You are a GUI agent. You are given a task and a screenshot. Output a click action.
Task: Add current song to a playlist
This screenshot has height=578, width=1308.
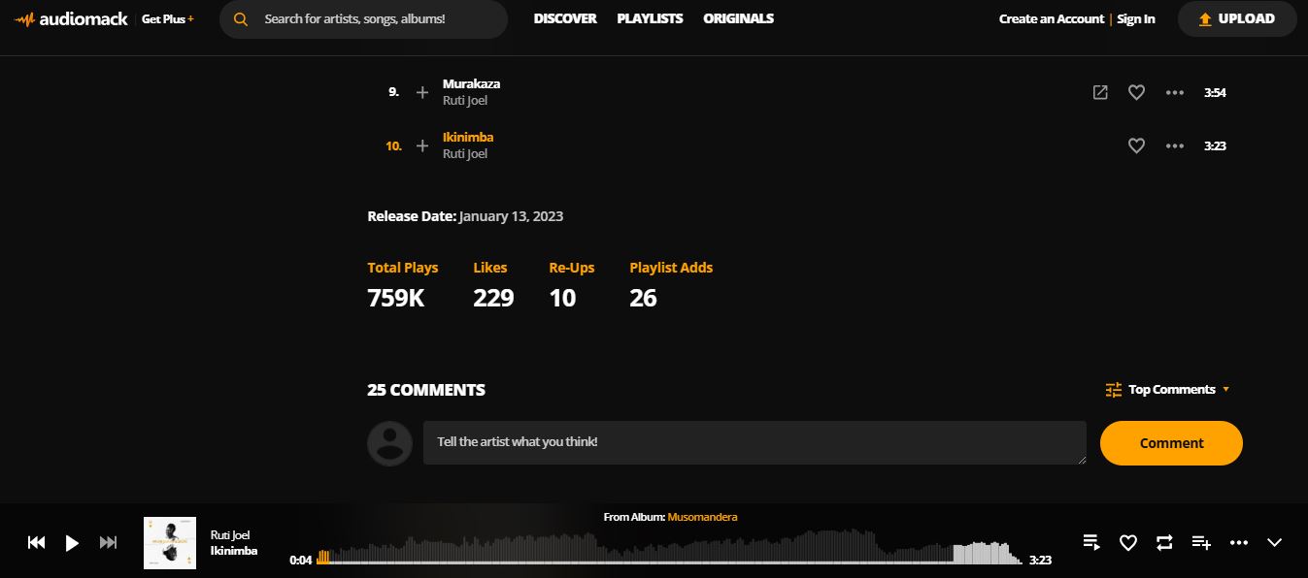click(x=1201, y=543)
